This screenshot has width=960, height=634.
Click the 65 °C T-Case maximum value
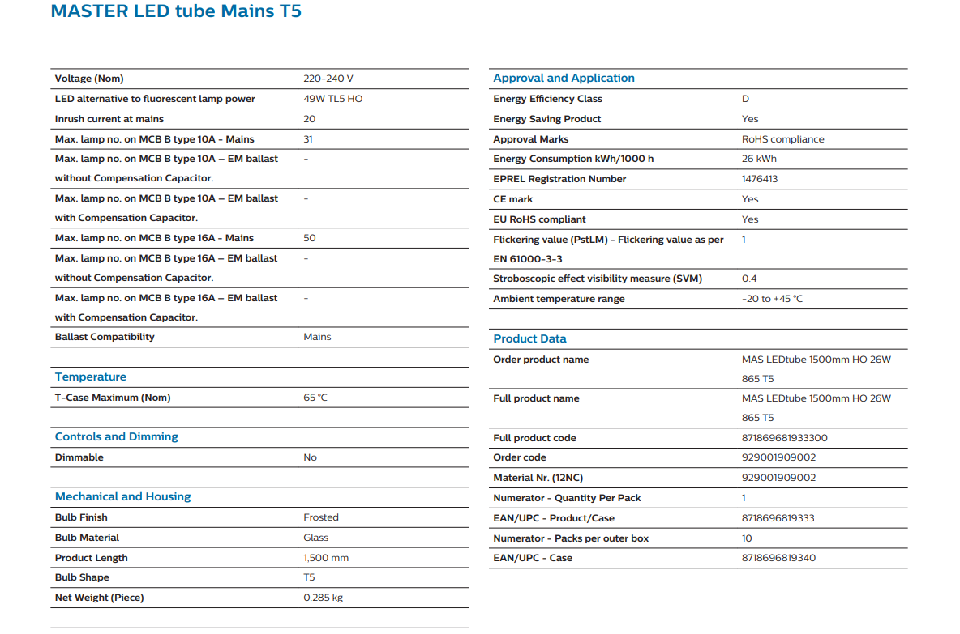[315, 398]
